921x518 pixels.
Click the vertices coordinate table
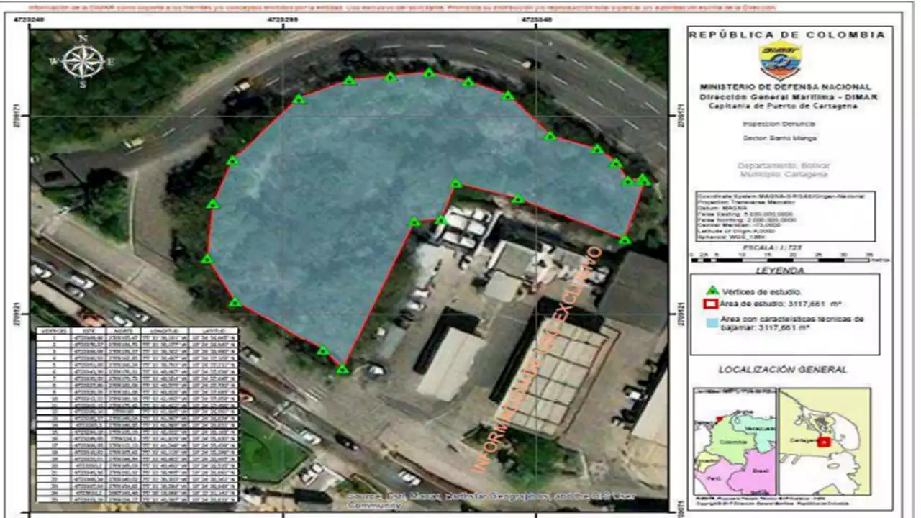click(x=137, y=414)
